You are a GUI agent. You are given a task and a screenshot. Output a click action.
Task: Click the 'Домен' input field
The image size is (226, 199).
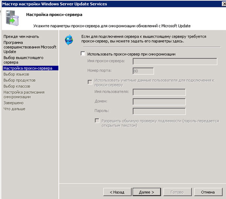159,102
